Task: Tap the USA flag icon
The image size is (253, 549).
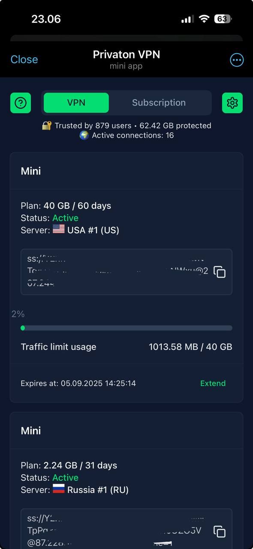Action: [x=59, y=230]
